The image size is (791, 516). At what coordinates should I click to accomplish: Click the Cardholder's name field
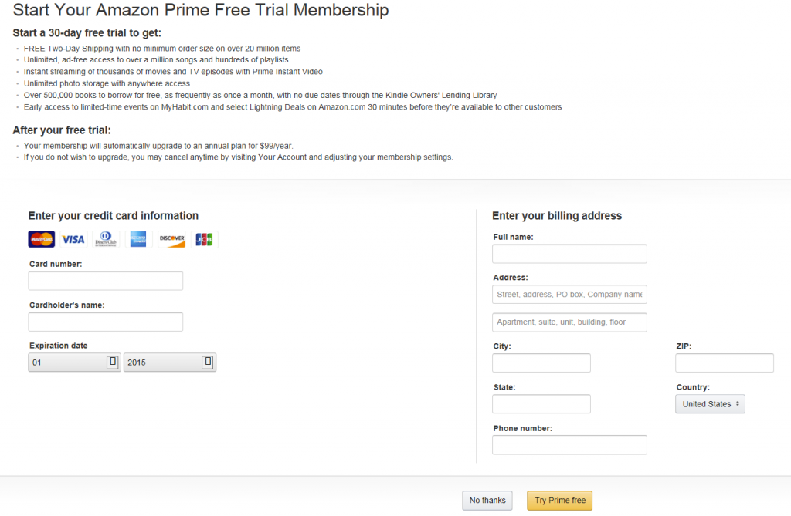(106, 322)
